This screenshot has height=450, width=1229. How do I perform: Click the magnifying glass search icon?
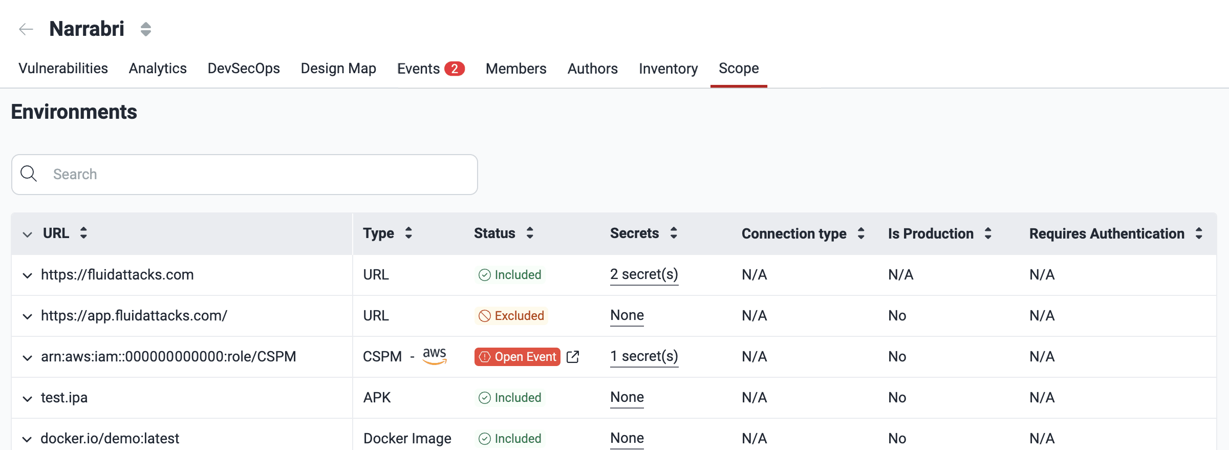29,174
